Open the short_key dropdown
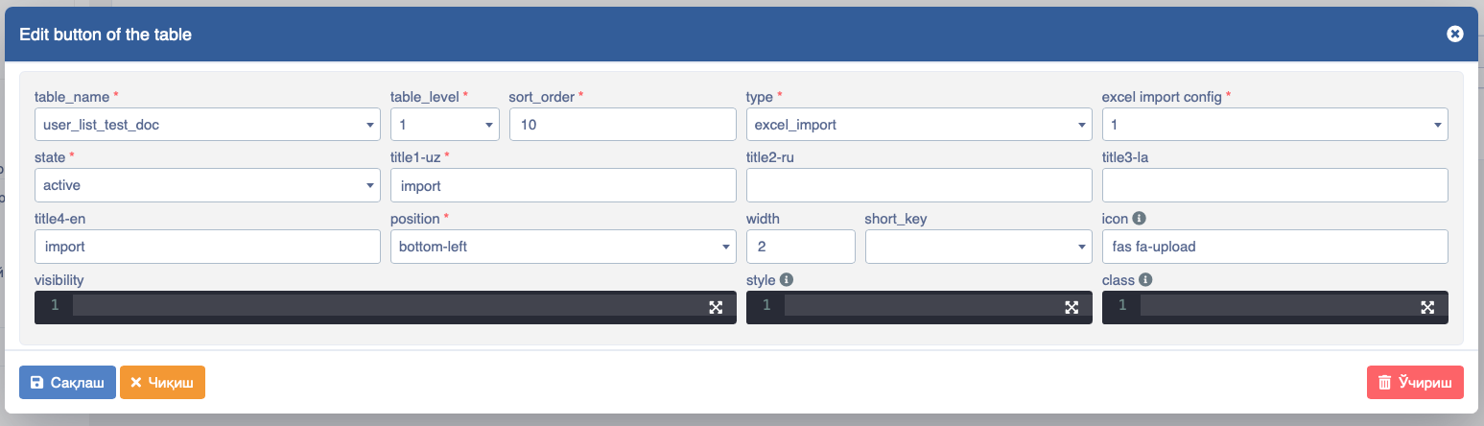This screenshot has height=426, width=1484. coord(978,247)
